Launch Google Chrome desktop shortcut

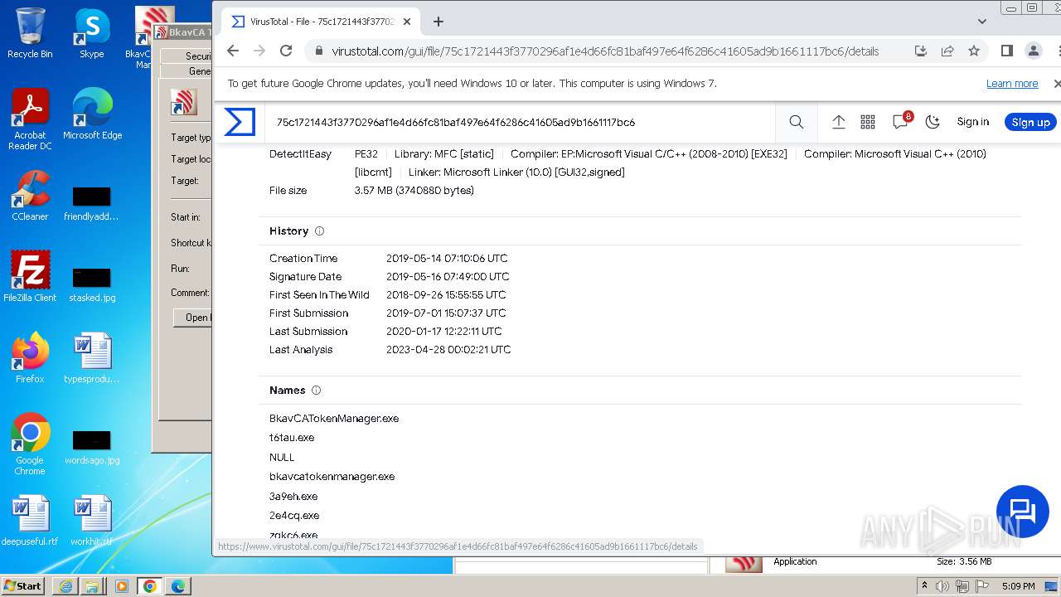click(x=30, y=444)
